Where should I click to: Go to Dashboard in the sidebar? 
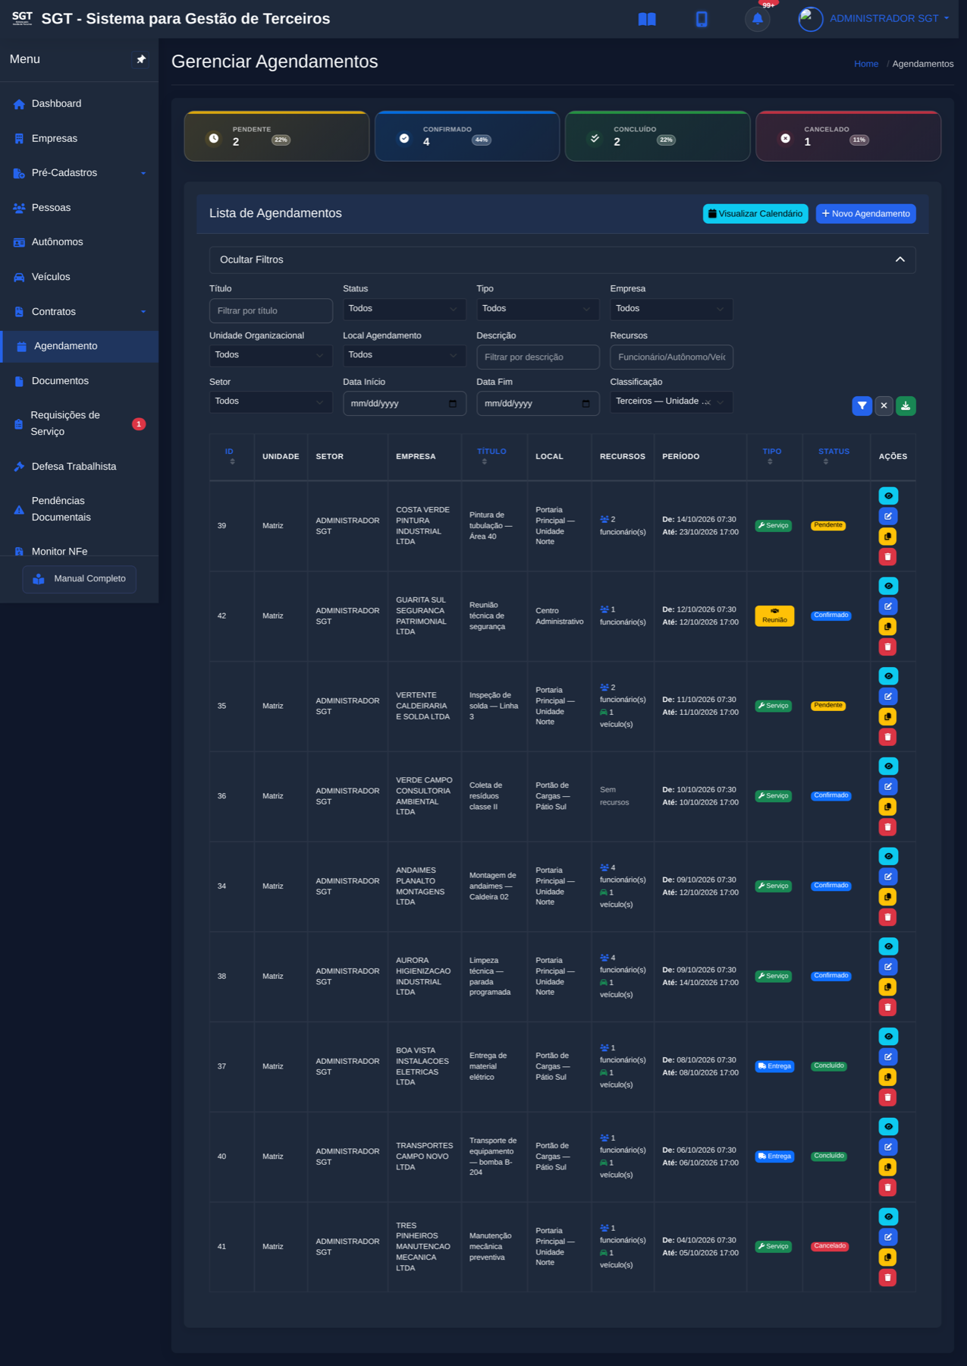pos(80,104)
